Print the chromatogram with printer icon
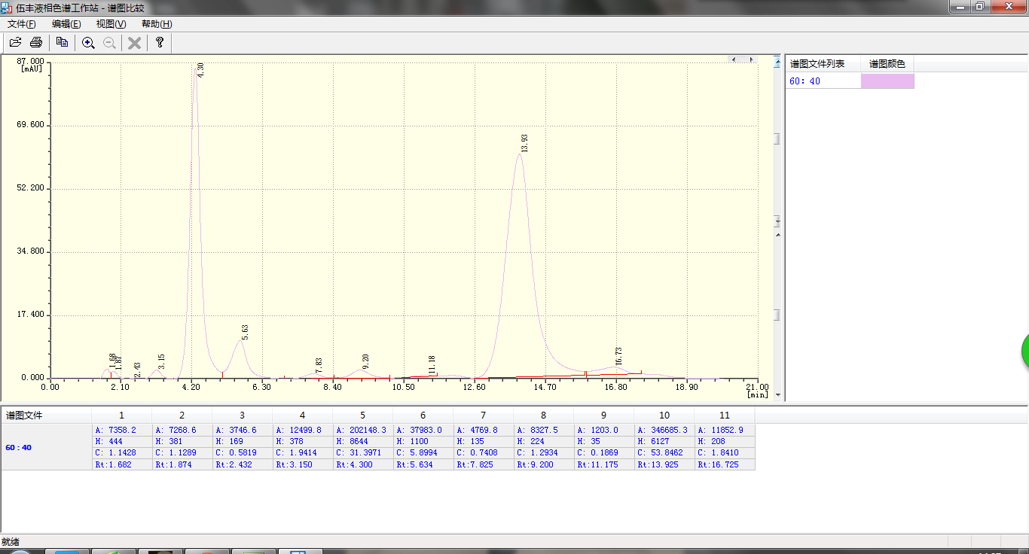 click(35, 43)
